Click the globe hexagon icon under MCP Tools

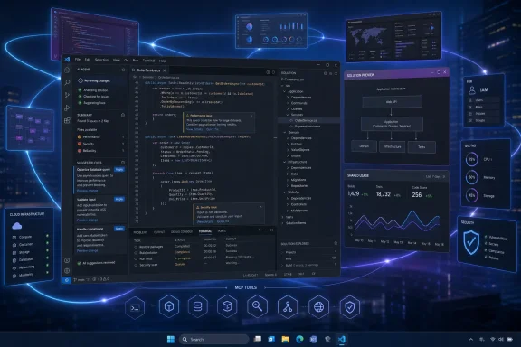tap(318, 307)
